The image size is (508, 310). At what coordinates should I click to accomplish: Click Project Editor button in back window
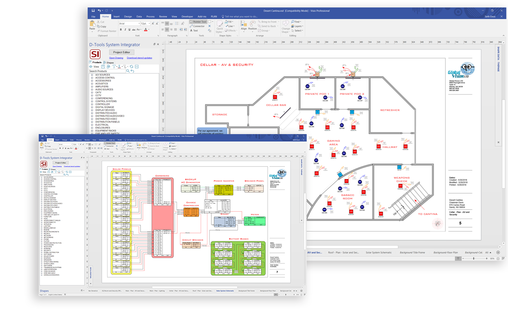click(x=122, y=52)
